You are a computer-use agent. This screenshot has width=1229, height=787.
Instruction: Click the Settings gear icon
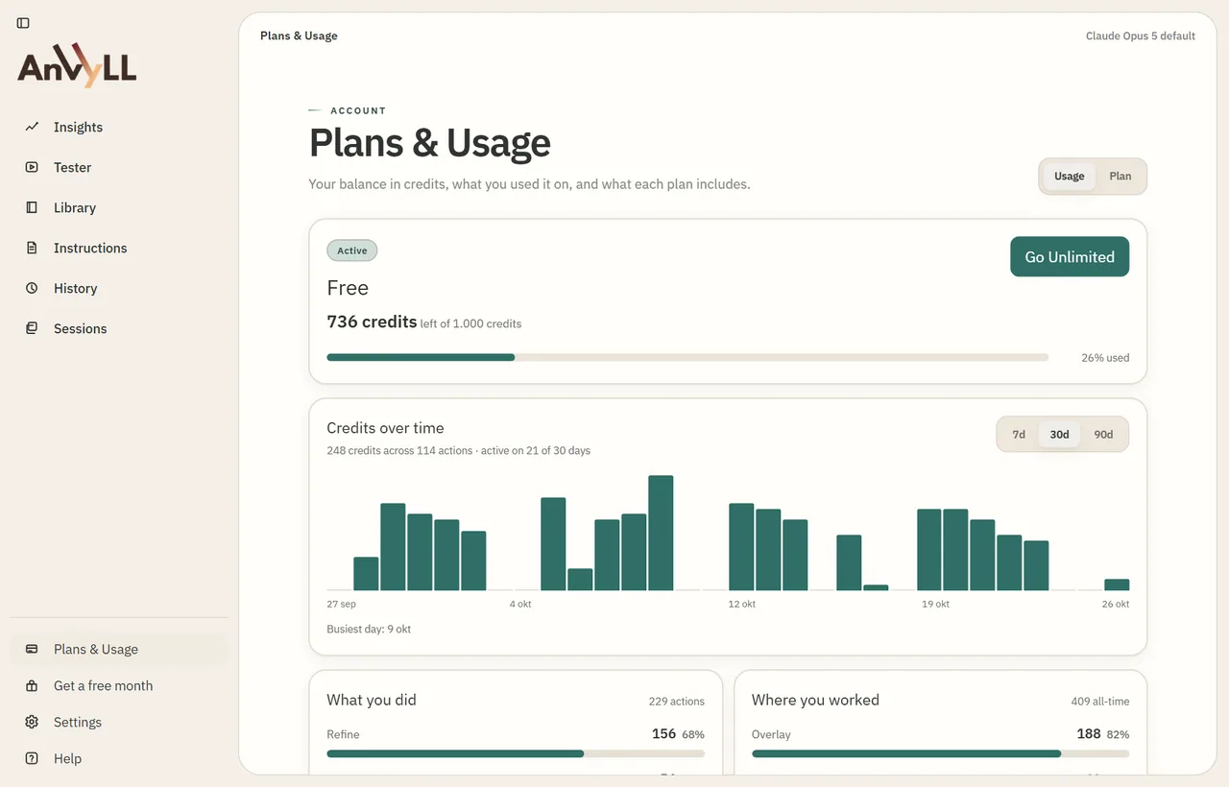(32, 722)
